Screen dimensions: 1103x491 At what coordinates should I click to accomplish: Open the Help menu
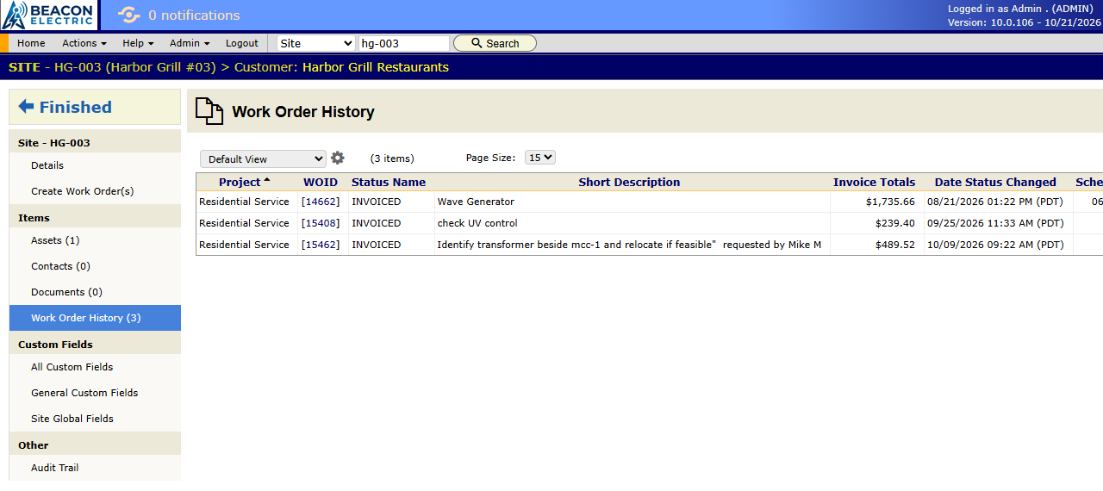coord(138,43)
